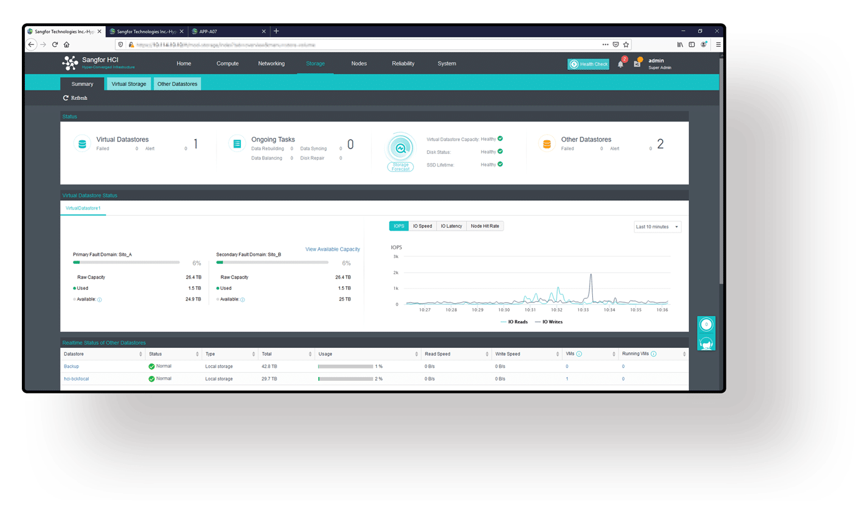Bookmark the page with star icon
The image size is (858, 510).
626,45
